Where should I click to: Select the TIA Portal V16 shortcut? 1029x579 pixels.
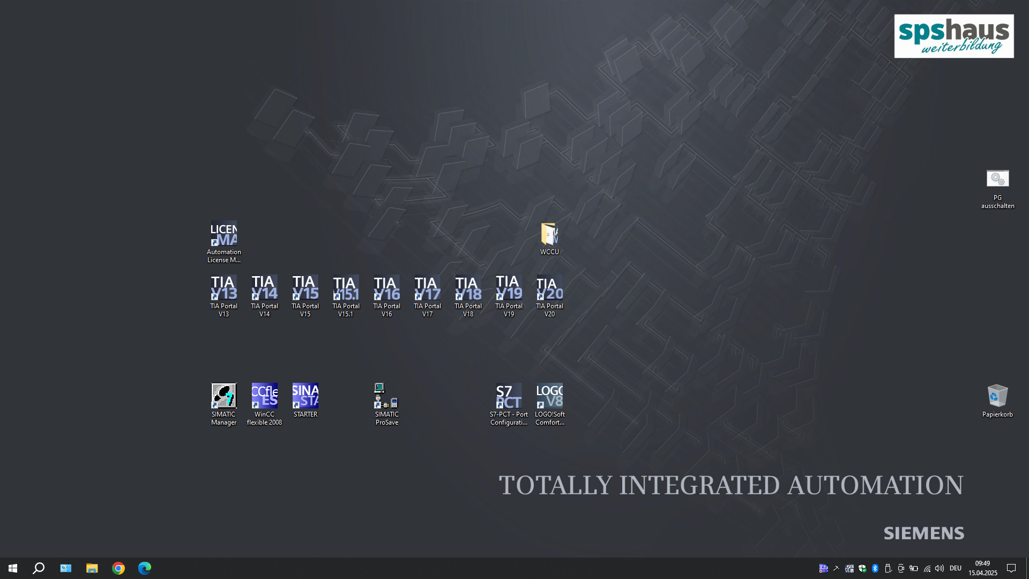pos(386,296)
